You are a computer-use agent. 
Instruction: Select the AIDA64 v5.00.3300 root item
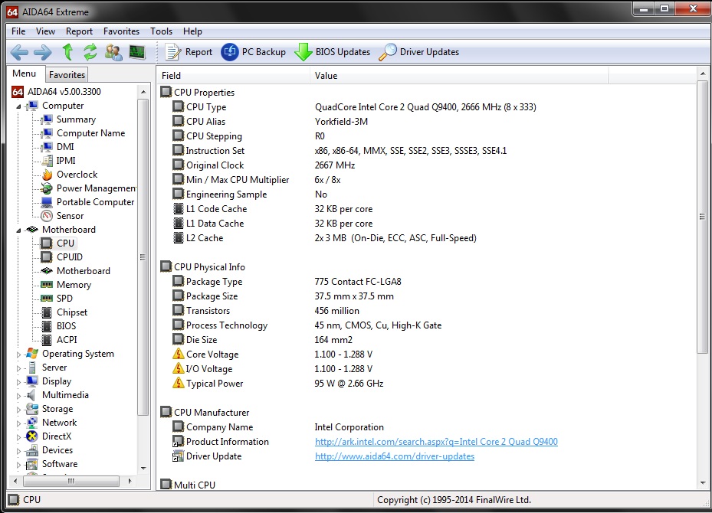pos(64,92)
